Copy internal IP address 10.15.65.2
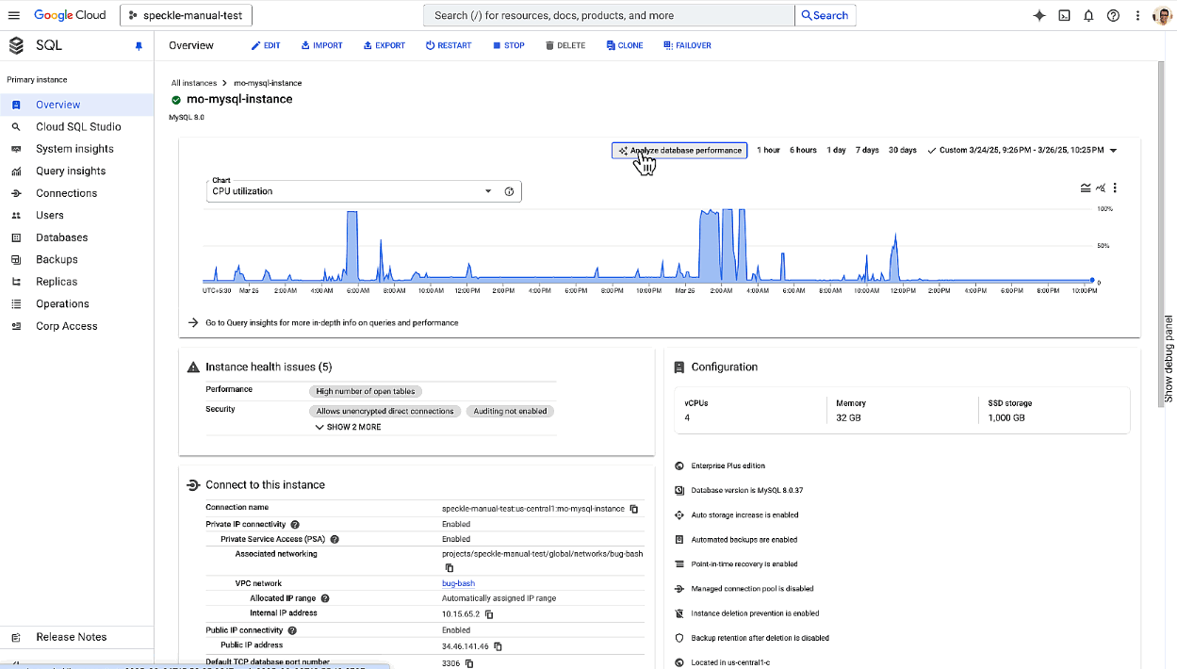 click(x=489, y=614)
